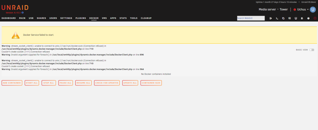Click the Update All button
Screen dimensions: 318x130
[x=130, y=83]
